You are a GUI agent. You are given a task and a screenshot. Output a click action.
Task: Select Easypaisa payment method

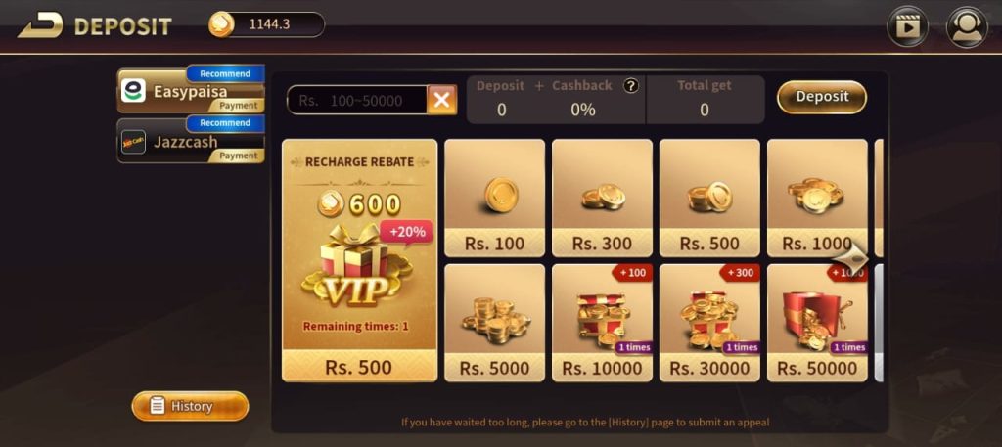pos(191,90)
